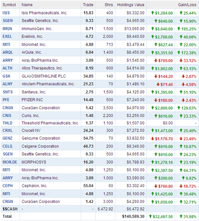
Task: Open the ALNY ticker symbol link
Action: 8,84
